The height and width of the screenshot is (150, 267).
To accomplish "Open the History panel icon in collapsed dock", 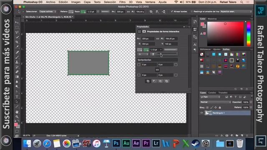I will pyautogui.click(x=195, y=22).
